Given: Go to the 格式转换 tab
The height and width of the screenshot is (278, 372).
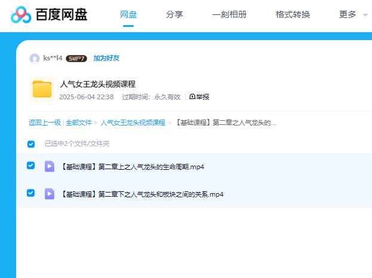Looking at the screenshot, I should [293, 14].
